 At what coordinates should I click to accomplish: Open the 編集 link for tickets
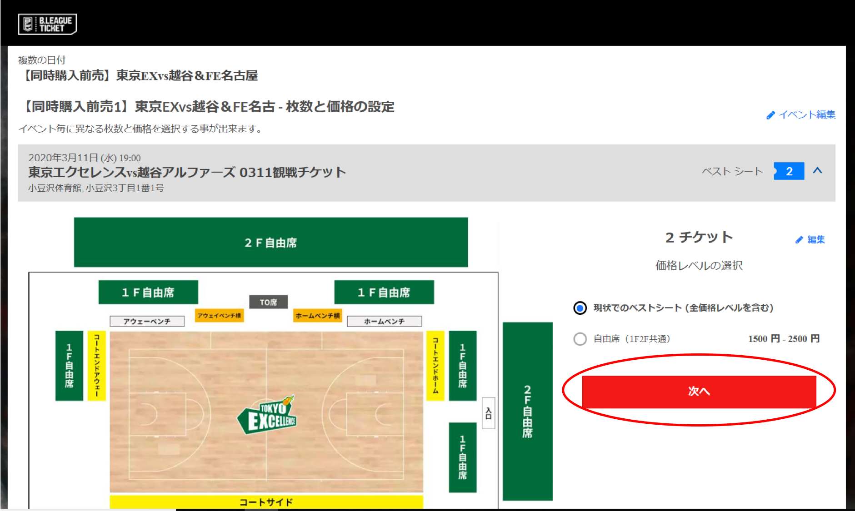click(x=816, y=239)
